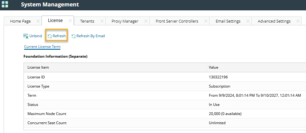
Task: Switch to the Home Page tab
Action: [x=20, y=21]
